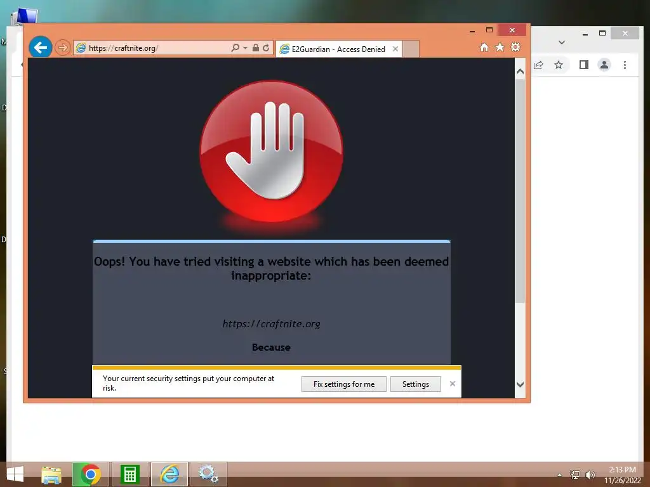Click the blocked URL https://craftnite.org text

[271, 324]
